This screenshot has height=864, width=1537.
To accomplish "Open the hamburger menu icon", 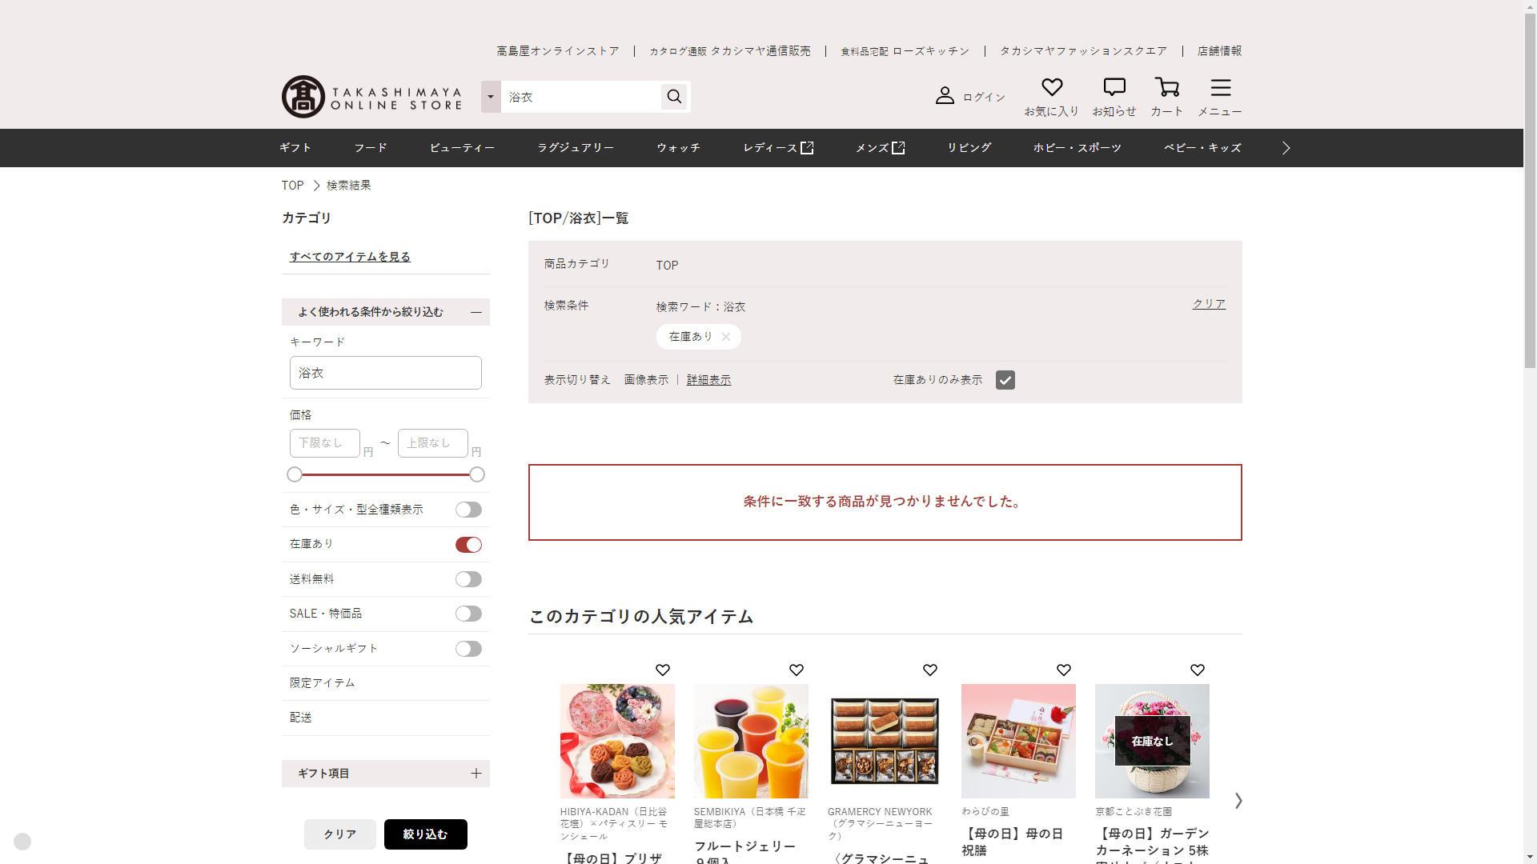I will (x=1220, y=88).
